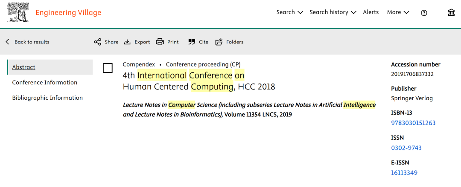The width and height of the screenshot is (461, 187).
Task: Jump to Bibliographic Information section
Action: point(47,98)
